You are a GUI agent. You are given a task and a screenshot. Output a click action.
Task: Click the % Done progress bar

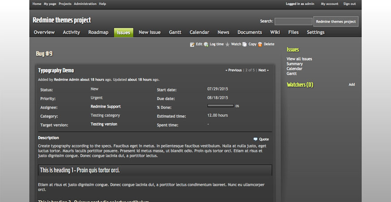coord(220,106)
